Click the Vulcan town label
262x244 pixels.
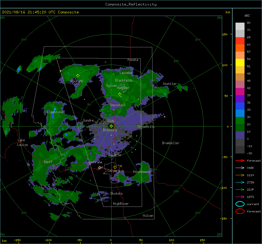coord(148,216)
